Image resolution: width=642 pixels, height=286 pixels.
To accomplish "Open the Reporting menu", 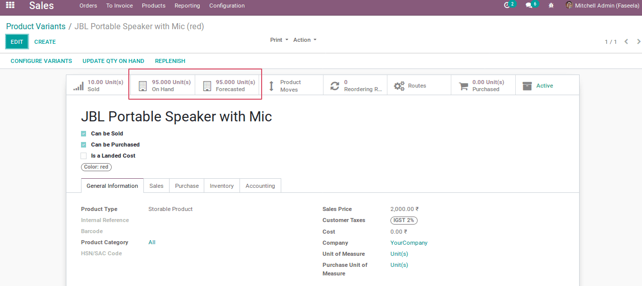I will [x=187, y=6].
